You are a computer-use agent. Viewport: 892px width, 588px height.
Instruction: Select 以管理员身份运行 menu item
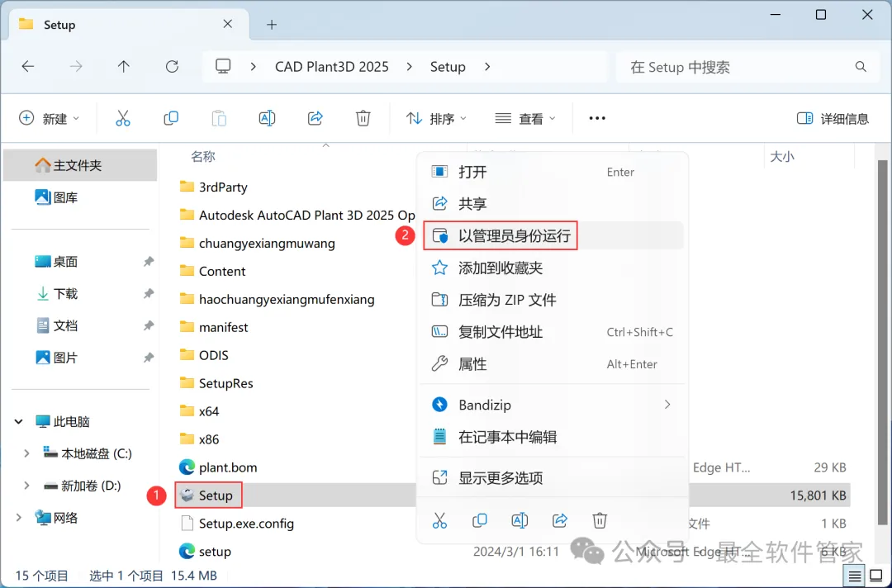(x=552, y=235)
